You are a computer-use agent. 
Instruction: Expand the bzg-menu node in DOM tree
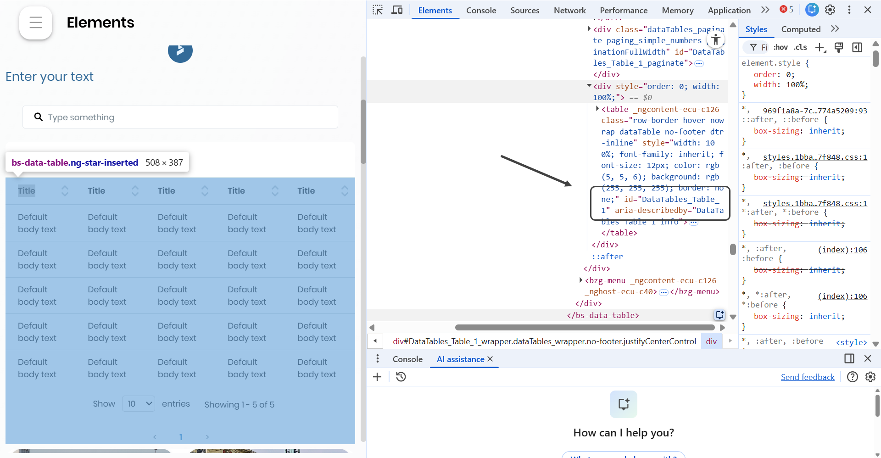(580, 280)
